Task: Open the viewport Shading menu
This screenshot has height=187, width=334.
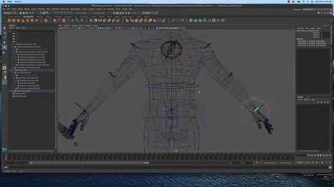Action: click(x=67, y=26)
